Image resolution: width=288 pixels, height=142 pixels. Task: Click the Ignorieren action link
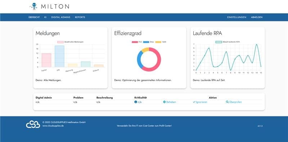pos(202,102)
